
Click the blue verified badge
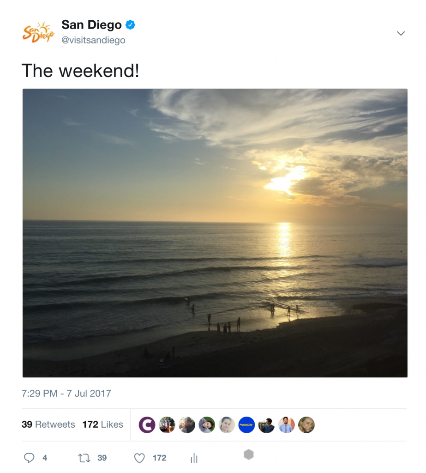pyautogui.click(x=130, y=25)
